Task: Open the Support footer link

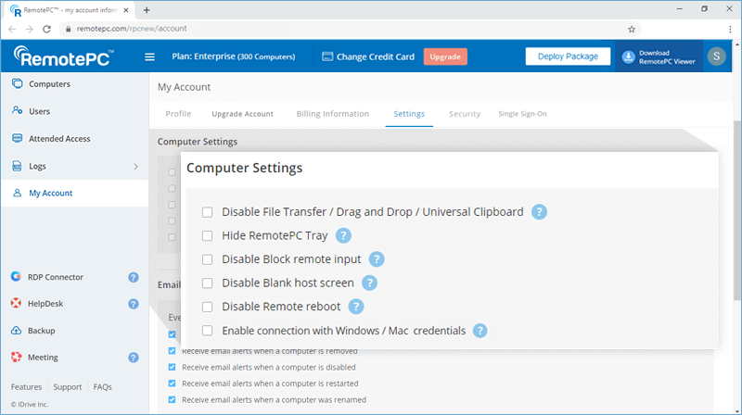Action: coord(67,386)
